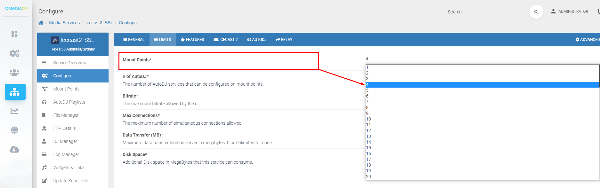Image resolution: width=600 pixels, height=188 pixels.
Task: Click the Update Song Title edit icon
Action: tap(45, 181)
